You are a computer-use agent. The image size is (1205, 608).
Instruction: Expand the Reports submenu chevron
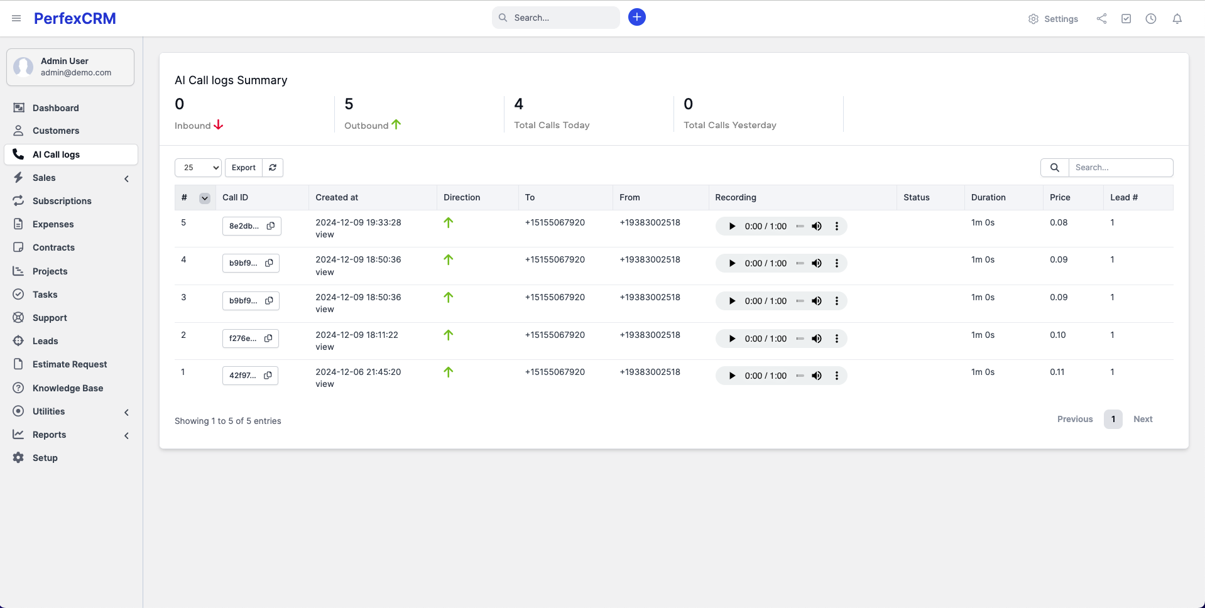tap(126, 435)
